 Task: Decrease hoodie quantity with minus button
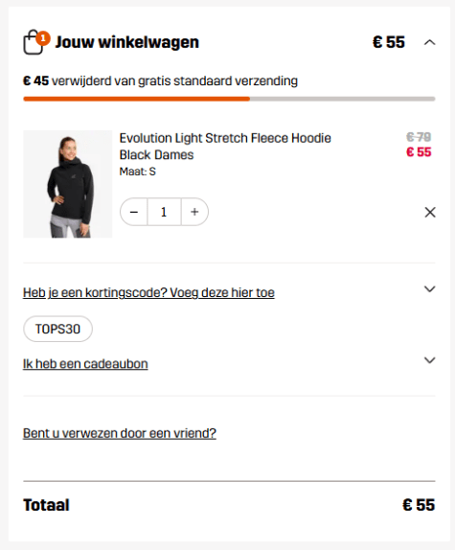point(134,212)
